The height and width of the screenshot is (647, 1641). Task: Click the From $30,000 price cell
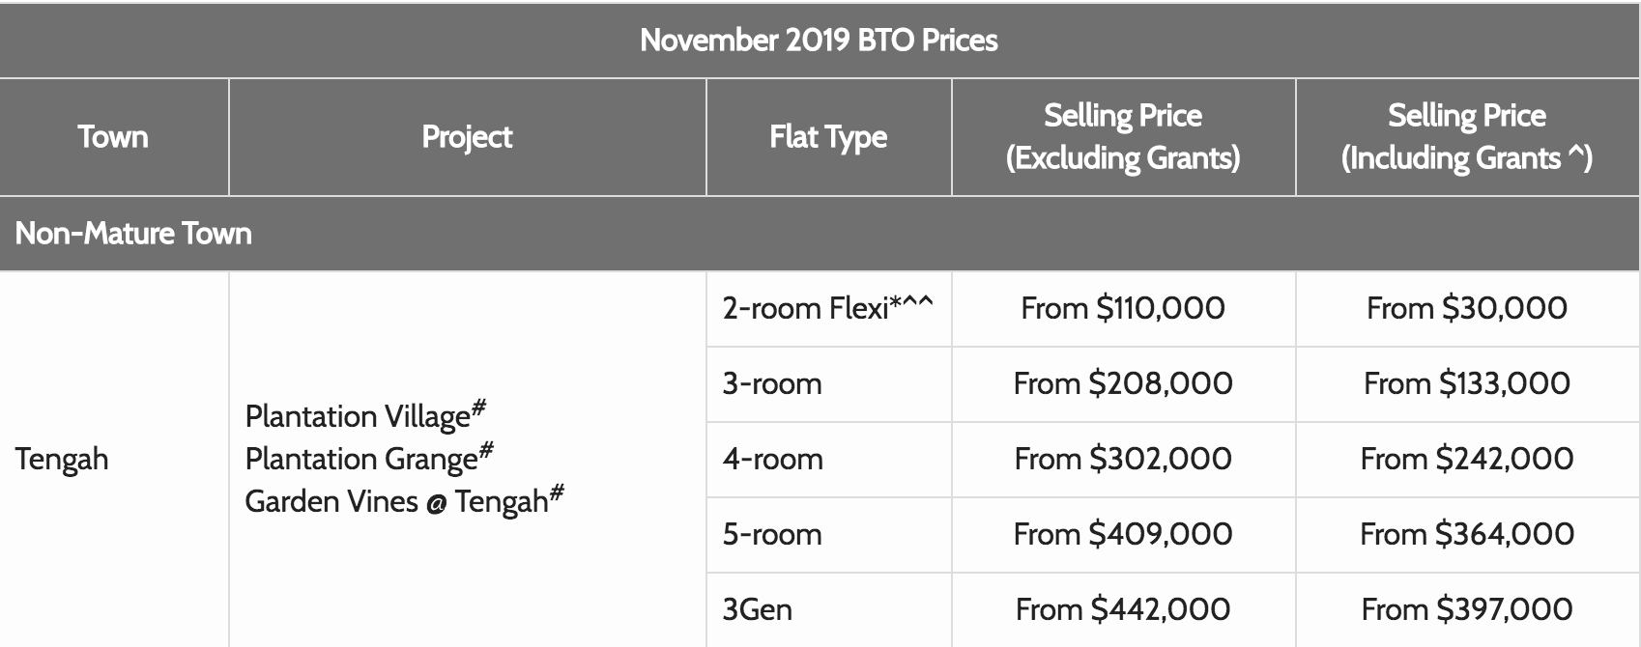[x=1466, y=308]
